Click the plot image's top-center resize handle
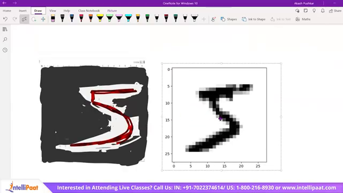Image resolution: width=343 pixels, height=193 pixels. click(x=221, y=63)
